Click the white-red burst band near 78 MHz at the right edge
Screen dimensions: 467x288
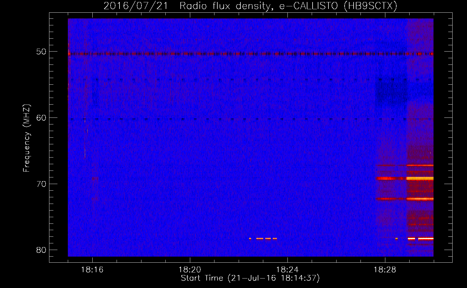(x=421, y=239)
